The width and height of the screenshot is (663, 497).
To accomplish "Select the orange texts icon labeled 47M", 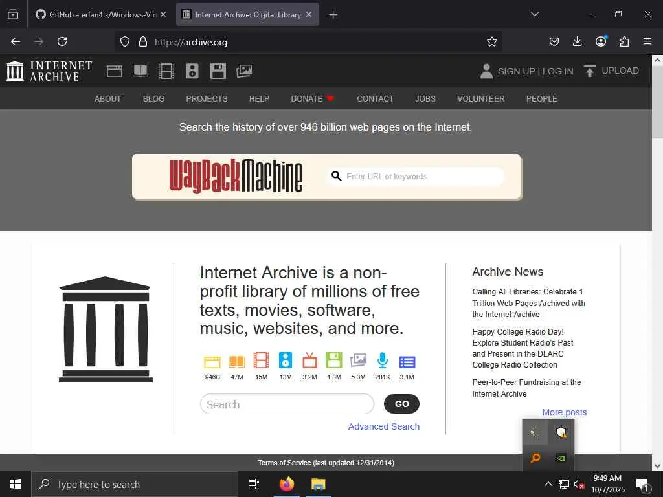I will point(237,362).
